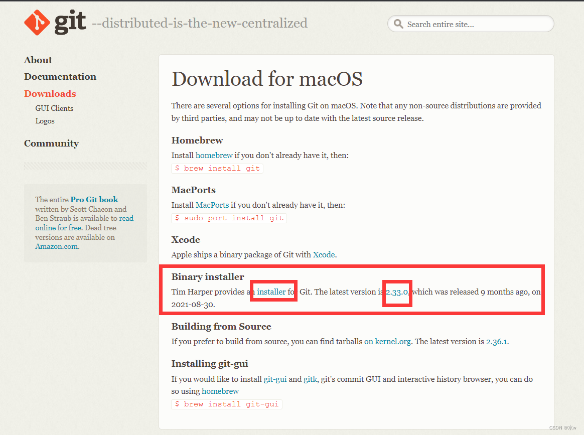Click the 2021-08-30 release date text
Image resolution: width=584 pixels, height=435 pixels.
tap(193, 305)
